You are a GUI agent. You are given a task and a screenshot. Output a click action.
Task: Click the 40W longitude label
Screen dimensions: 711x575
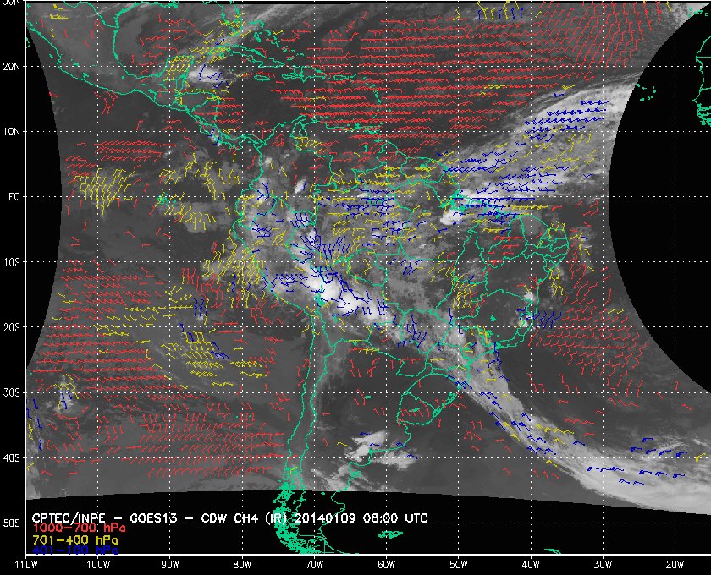531,565
